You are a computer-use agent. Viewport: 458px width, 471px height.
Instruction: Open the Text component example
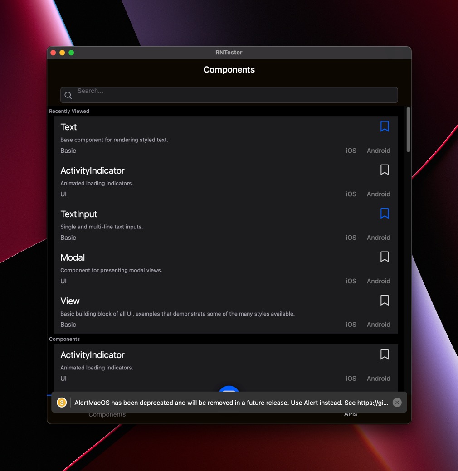226,138
